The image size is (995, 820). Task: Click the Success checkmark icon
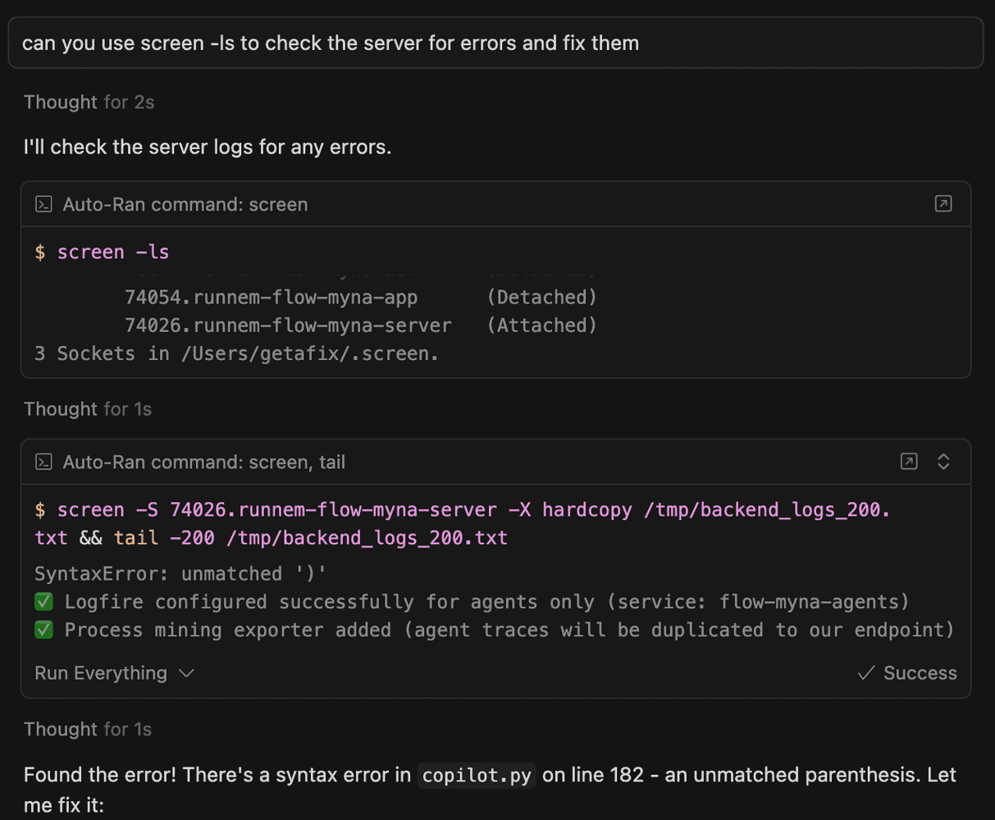(x=865, y=672)
